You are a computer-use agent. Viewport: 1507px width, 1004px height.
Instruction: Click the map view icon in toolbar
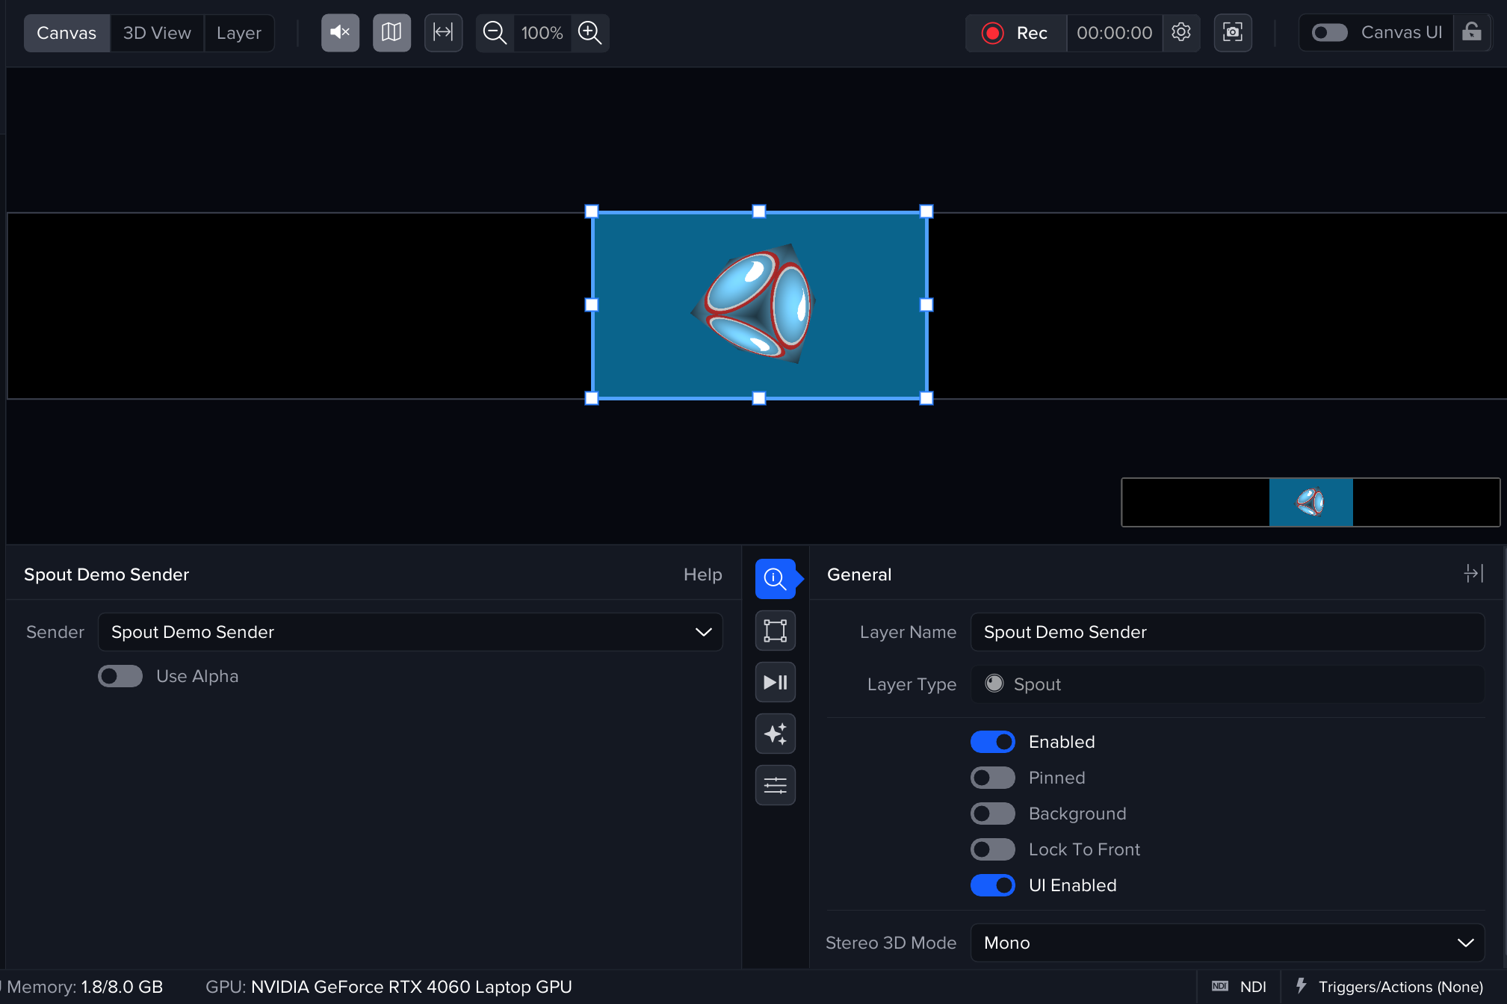click(392, 33)
